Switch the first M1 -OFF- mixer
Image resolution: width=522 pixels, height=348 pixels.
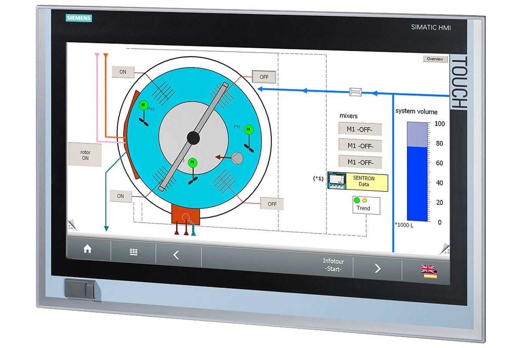[360, 129]
